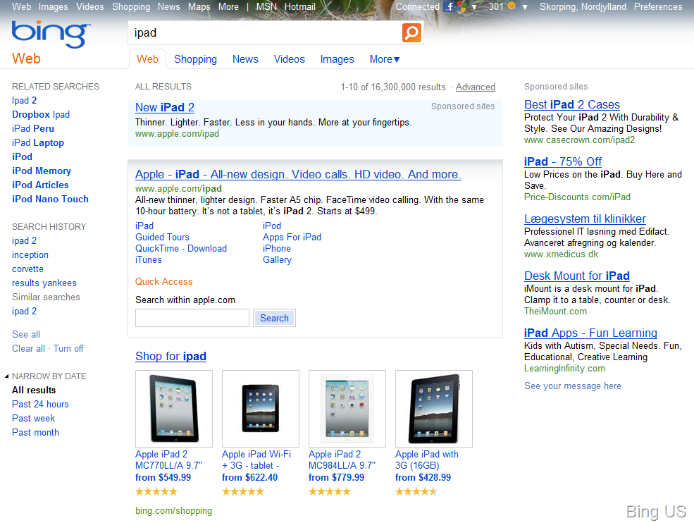Open the Connected accounts dropdown arrow
Image resolution: width=694 pixels, height=523 pixels.
point(474,7)
